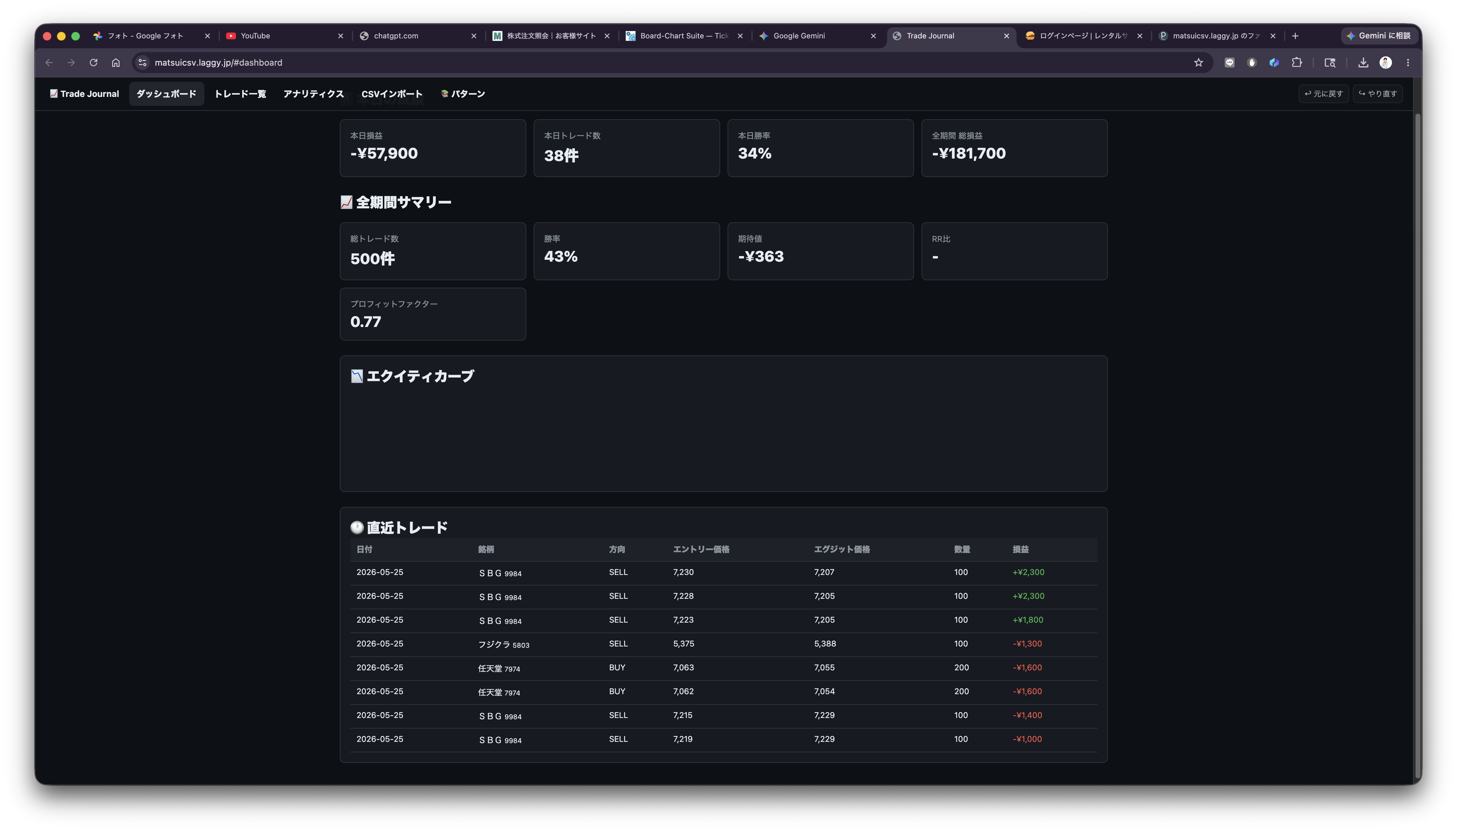Click the +¥1,800 profit value
1457x831 pixels.
click(1028, 620)
